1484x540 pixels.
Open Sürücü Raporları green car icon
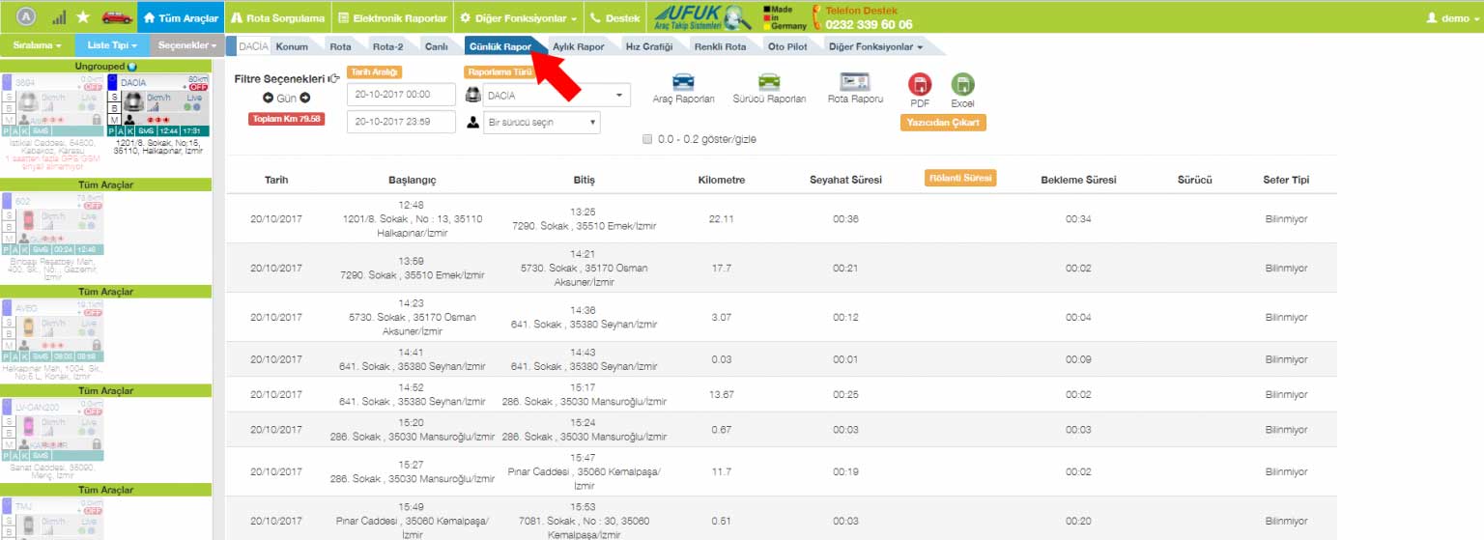769,82
